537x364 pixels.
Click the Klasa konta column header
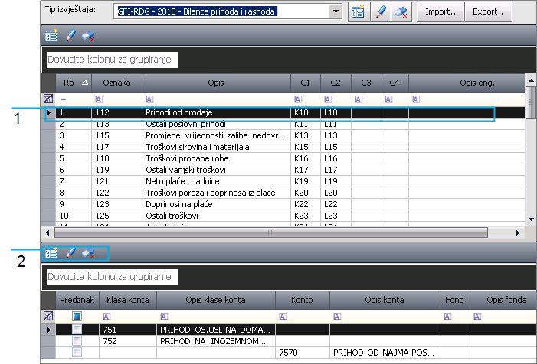coord(128,300)
